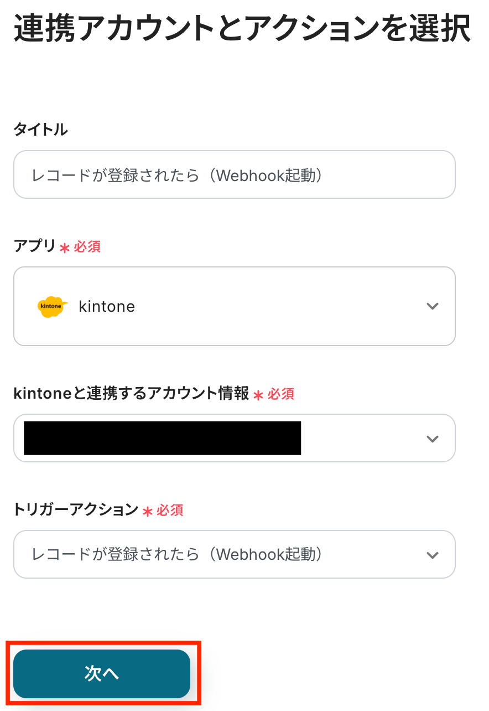
Task: Click the タイトル field label
Action: tap(40, 130)
